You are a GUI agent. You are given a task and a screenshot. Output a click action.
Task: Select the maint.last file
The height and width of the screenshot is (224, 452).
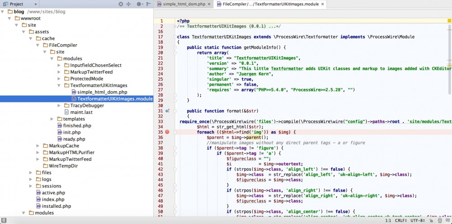click(x=80, y=112)
